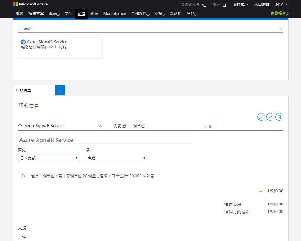This screenshot has height=241, width=301.
Task: Open the 解決方案 nav item
Action: 36,14
